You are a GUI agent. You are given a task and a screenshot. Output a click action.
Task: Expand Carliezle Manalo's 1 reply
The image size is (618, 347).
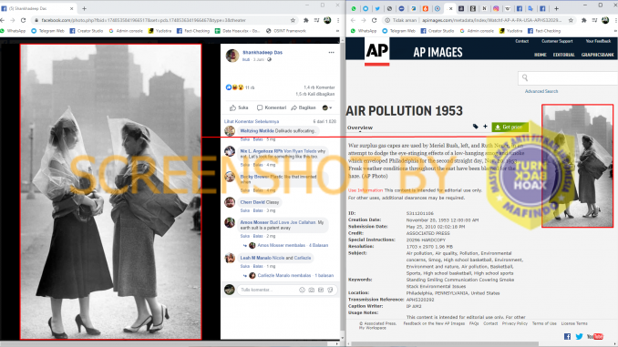coord(295,275)
